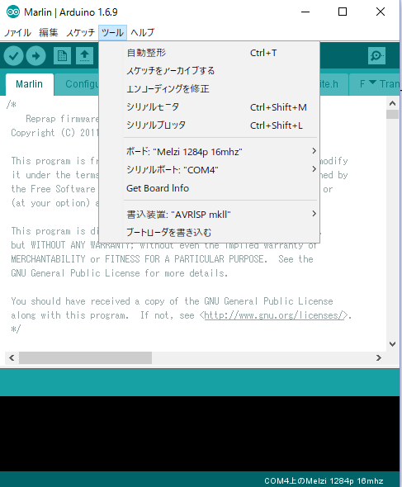
Task: Open the ファイル menu
Action: 17,33
